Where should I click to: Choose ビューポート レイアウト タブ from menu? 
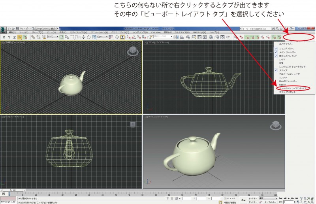pyautogui.click(x=292, y=88)
